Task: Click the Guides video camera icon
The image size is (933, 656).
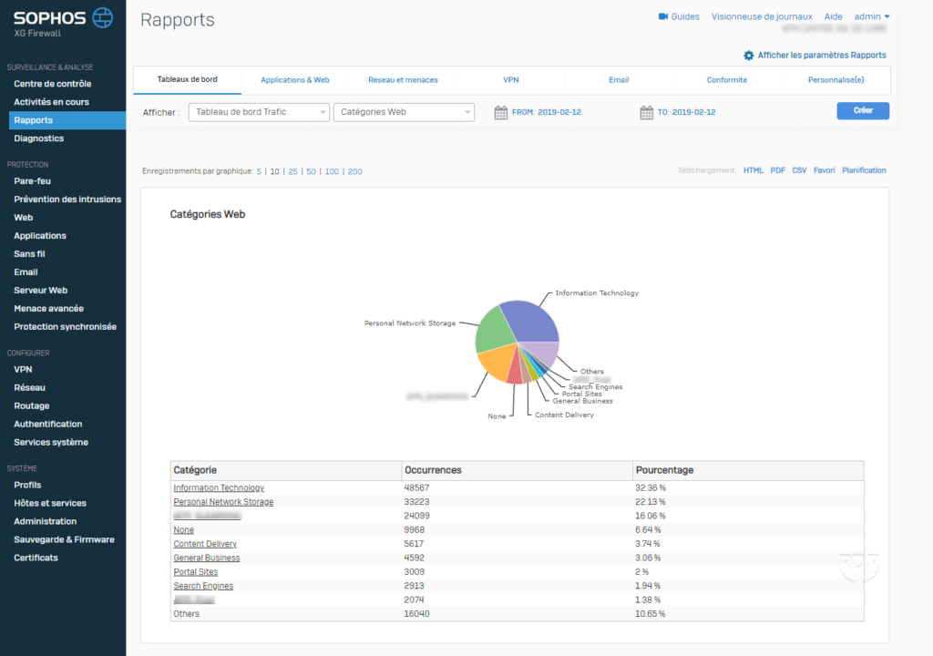Action: 663,16
